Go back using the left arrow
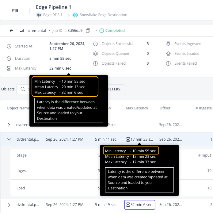 (x=11, y=31)
